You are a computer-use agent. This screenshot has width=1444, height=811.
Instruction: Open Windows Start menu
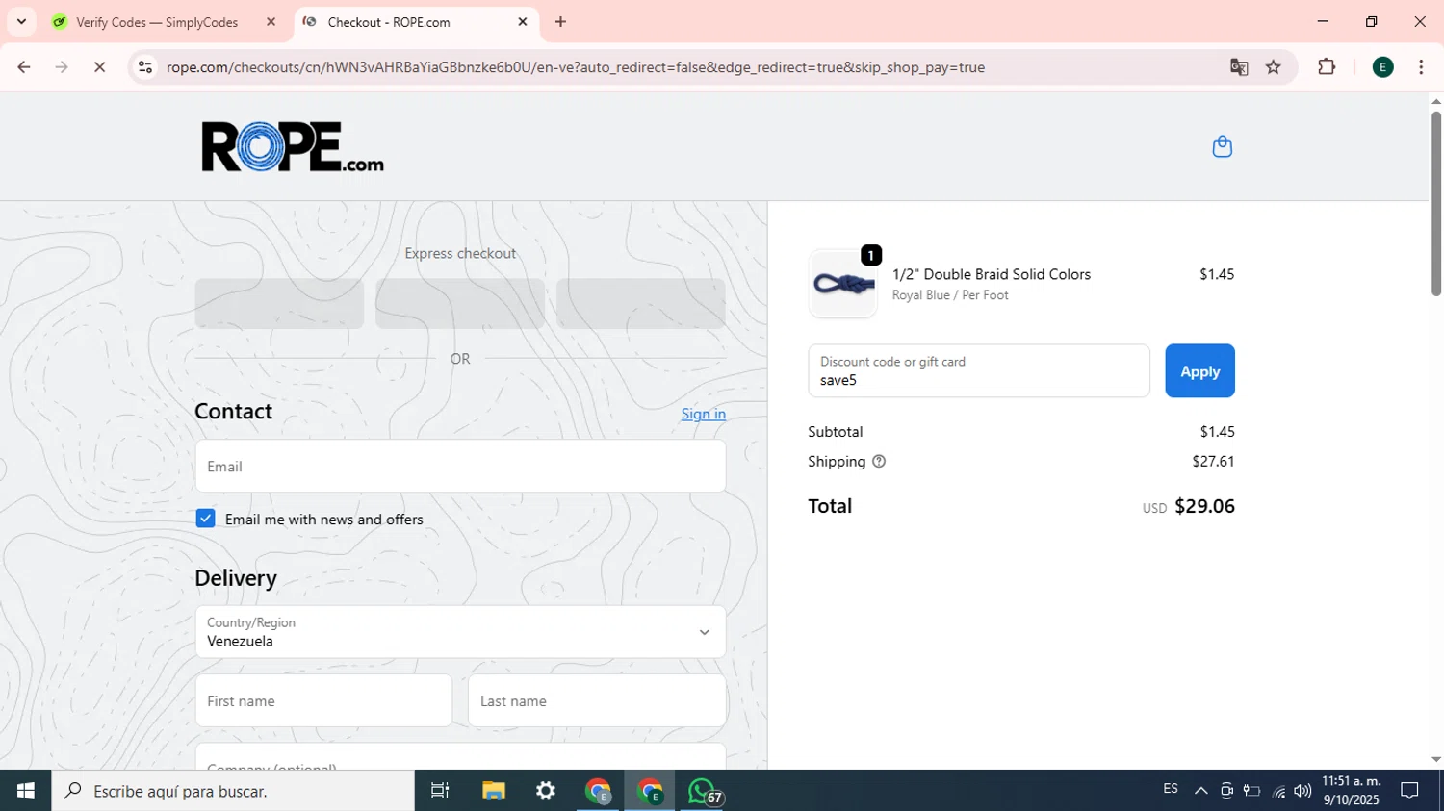pyautogui.click(x=25, y=791)
